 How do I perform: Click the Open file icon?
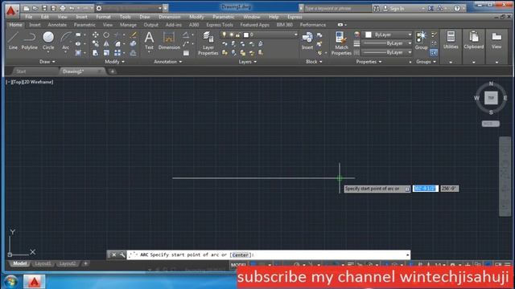point(35,8)
